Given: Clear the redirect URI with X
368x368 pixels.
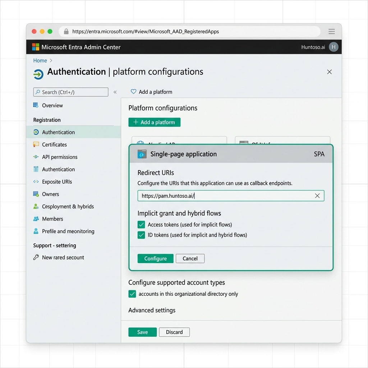Looking at the screenshot, I should 317,196.
